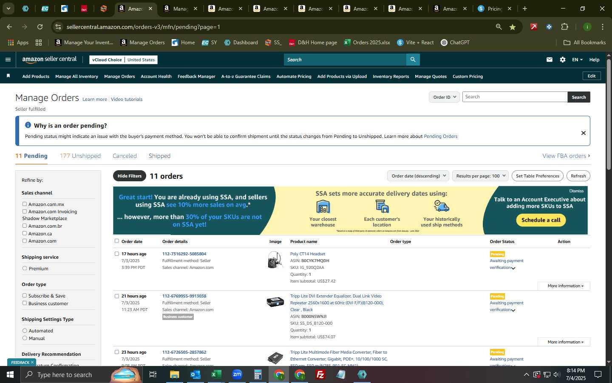
Task: Open Windows Start menu
Action: tap(10, 374)
